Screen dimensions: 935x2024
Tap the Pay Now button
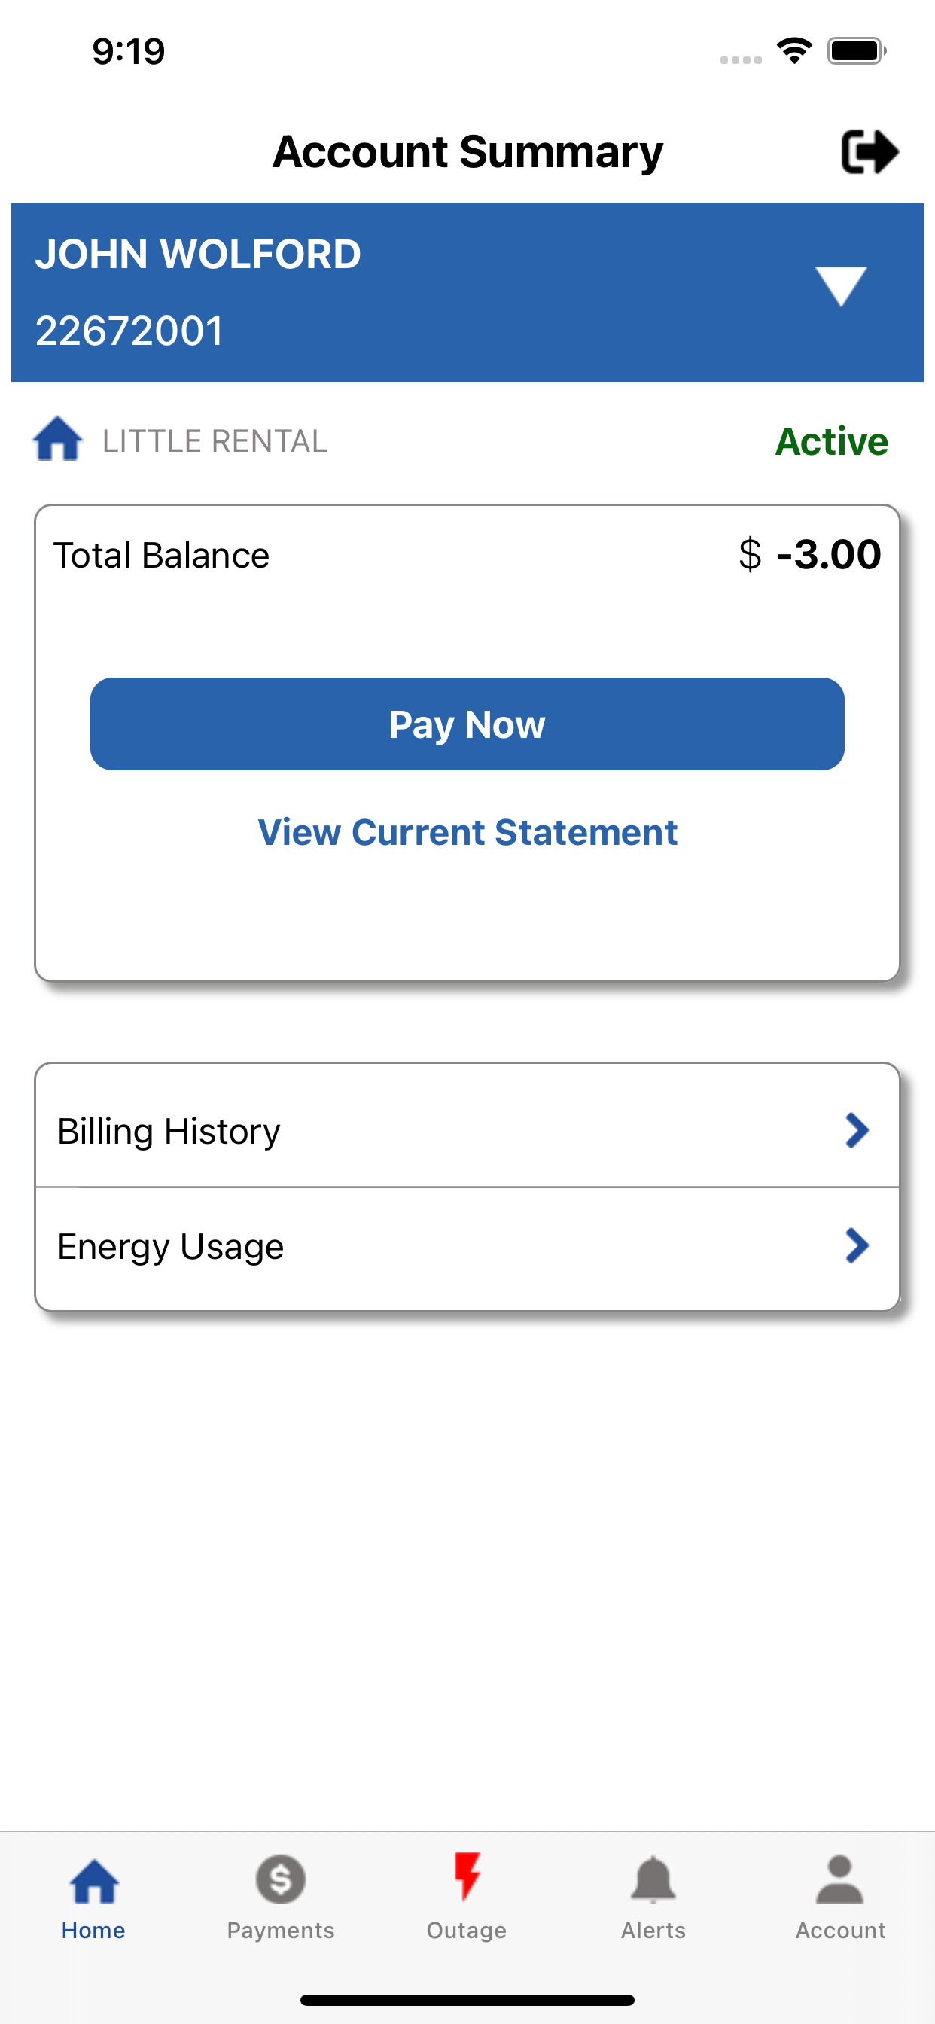(x=467, y=724)
